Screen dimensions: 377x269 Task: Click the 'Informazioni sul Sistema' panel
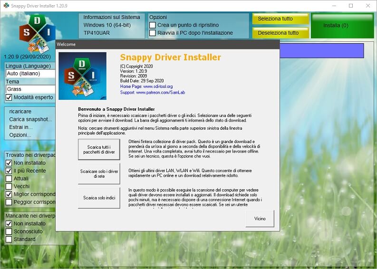tap(112, 26)
